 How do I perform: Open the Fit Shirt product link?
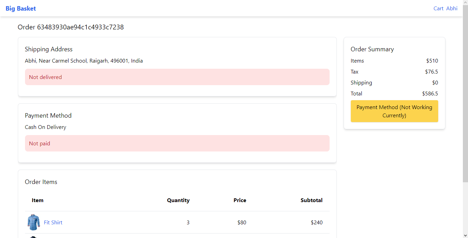coord(53,222)
